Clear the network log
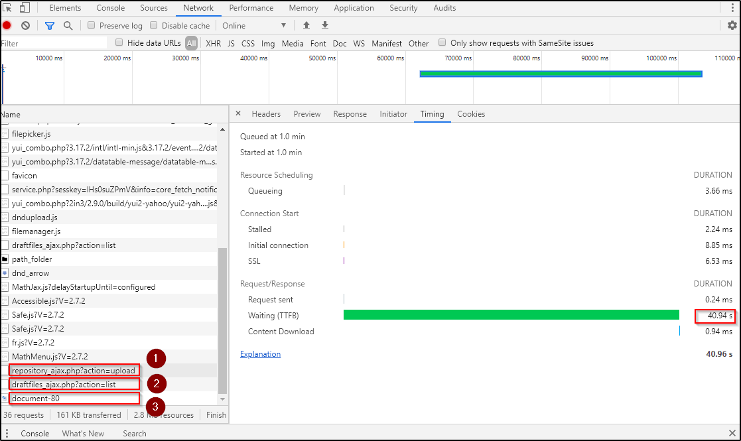The image size is (741, 441). (x=25, y=26)
